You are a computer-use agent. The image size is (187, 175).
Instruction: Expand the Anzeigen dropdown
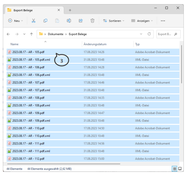[x=142, y=21]
